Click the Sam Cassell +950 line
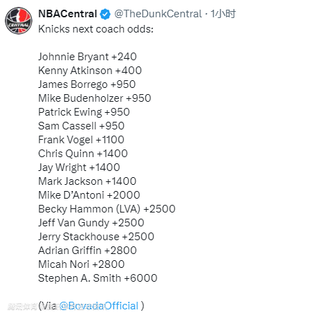Image resolution: width=321 pixels, height=317 pixels. pyautogui.click(x=81, y=126)
